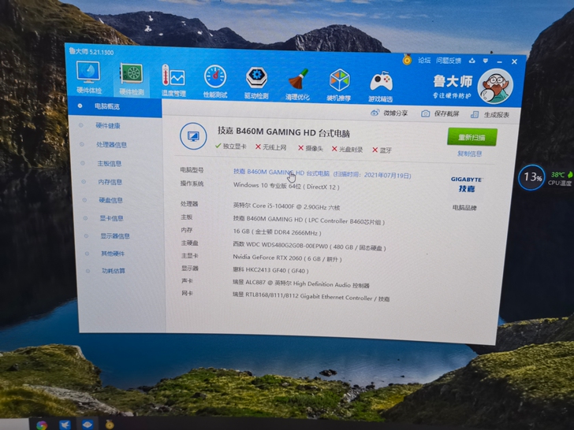This screenshot has height=430, width=574.
Task: Click the 16 GB DDR4 2666MHz memory text
Action: click(277, 232)
